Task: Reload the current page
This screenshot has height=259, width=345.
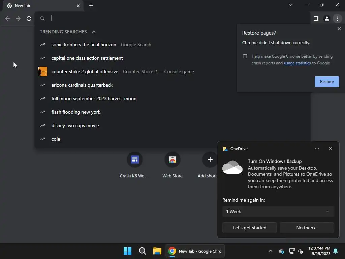Action: [x=29, y=19]
